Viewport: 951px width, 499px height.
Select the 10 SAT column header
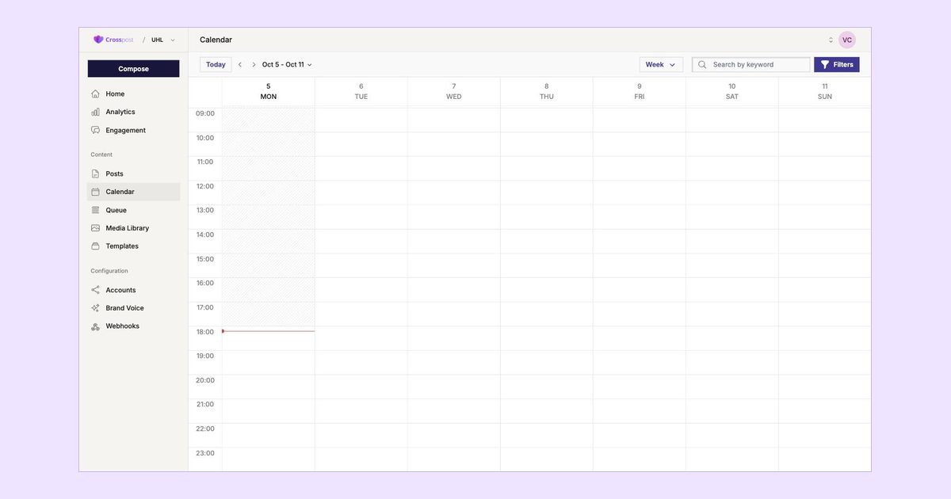[732, 91]
